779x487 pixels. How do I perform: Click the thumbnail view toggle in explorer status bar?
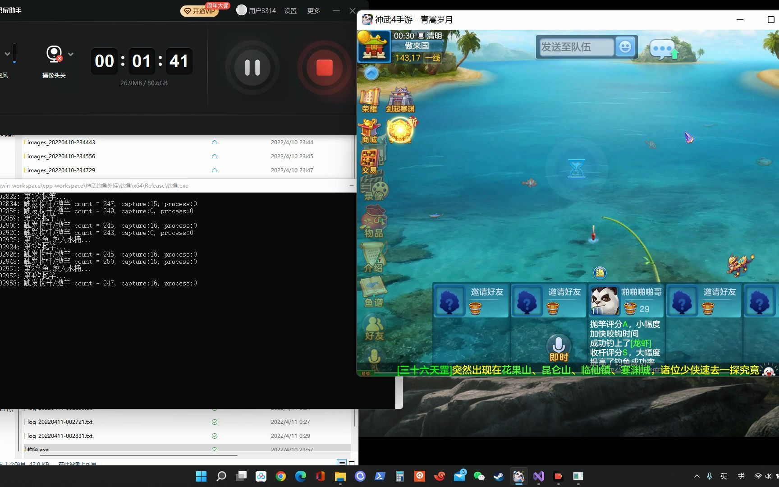point(352,463)
